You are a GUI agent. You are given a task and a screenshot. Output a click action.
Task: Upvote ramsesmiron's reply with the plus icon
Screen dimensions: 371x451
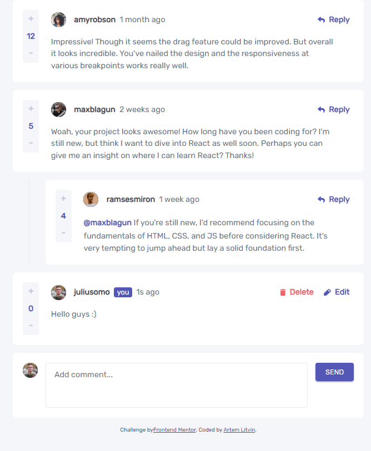tap(63, 199)
